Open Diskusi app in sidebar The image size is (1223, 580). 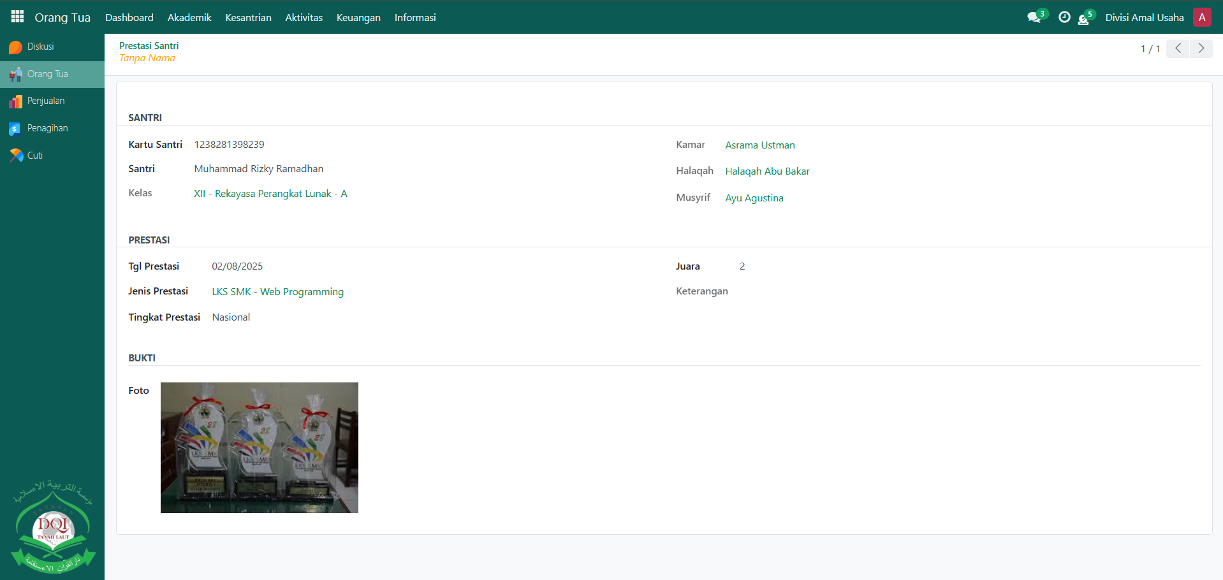40,47
